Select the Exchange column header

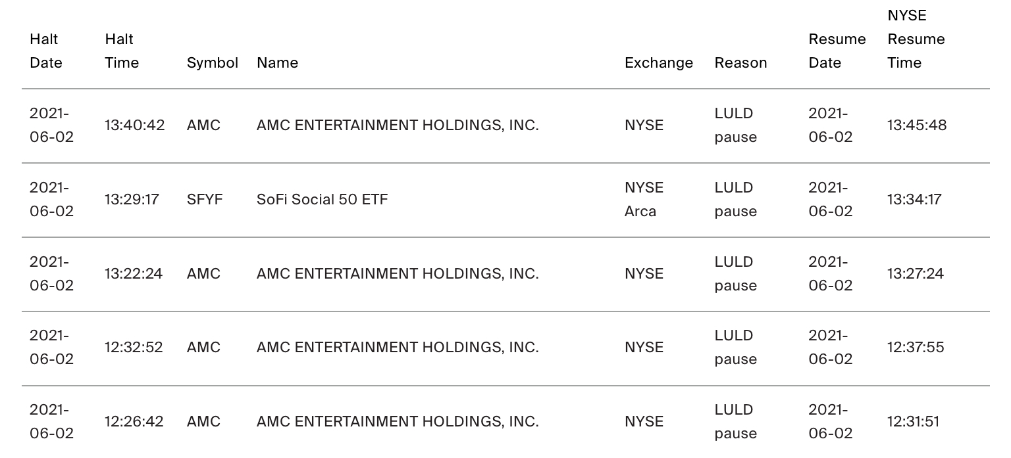point(658,63)
